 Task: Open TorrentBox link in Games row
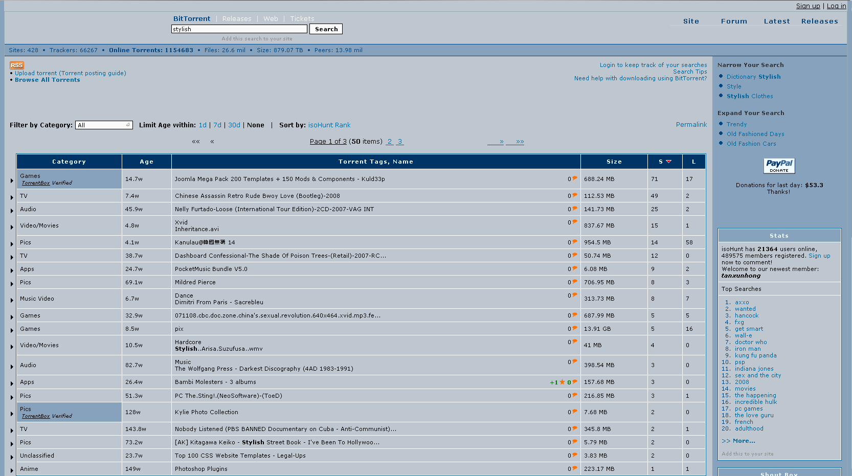click(x=36, y=183)
